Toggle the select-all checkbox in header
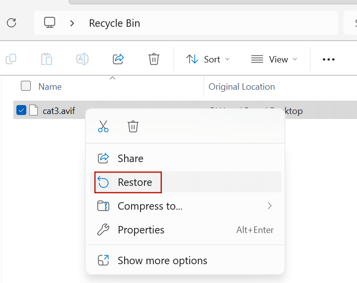Image resolution: width=357 pixels, height=283 pixels. pos(26,86)
